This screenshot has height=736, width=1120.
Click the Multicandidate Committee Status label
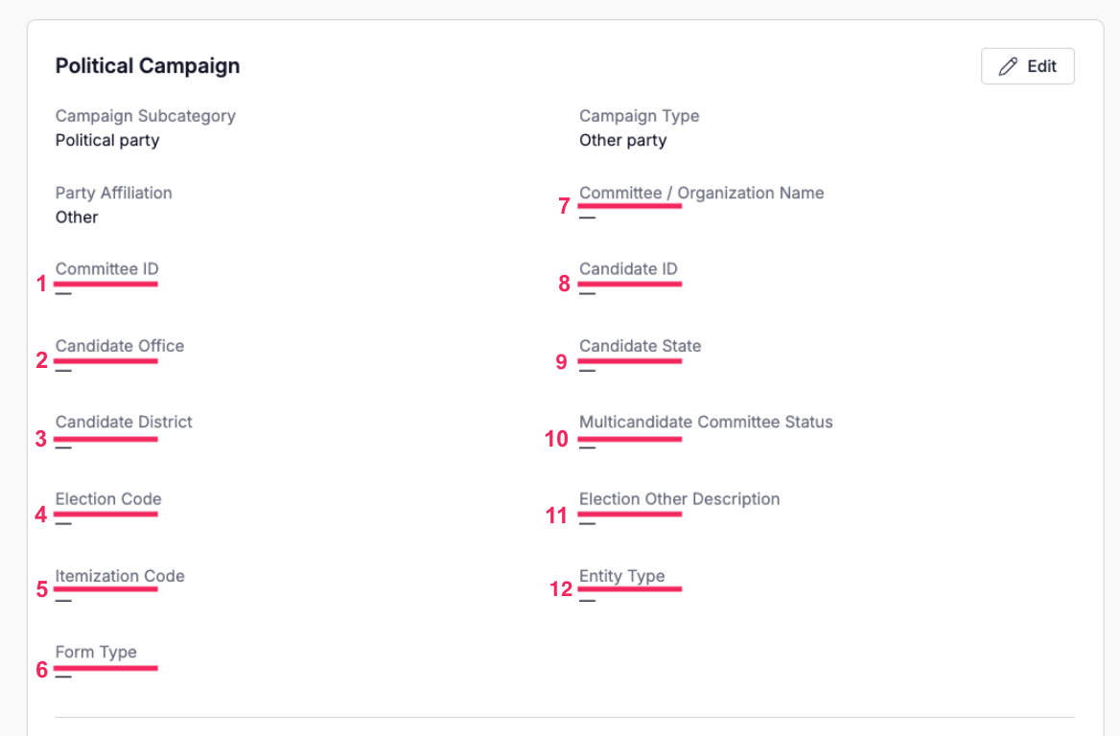(706, 422)
